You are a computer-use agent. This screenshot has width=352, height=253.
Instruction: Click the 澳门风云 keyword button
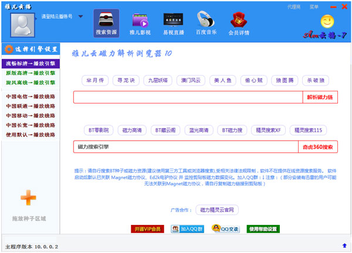[191, 80]
